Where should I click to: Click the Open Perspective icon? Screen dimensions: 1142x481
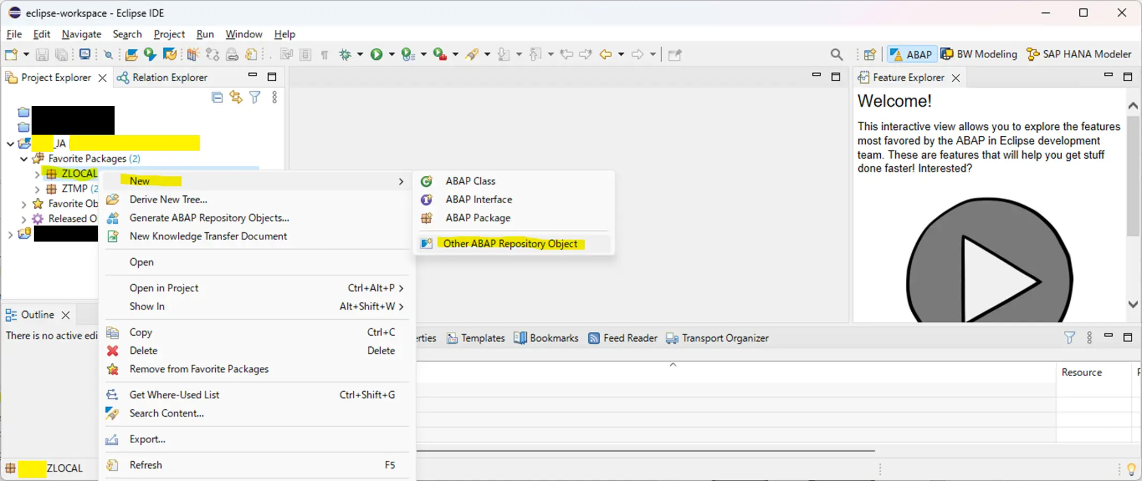coord(870,55)
